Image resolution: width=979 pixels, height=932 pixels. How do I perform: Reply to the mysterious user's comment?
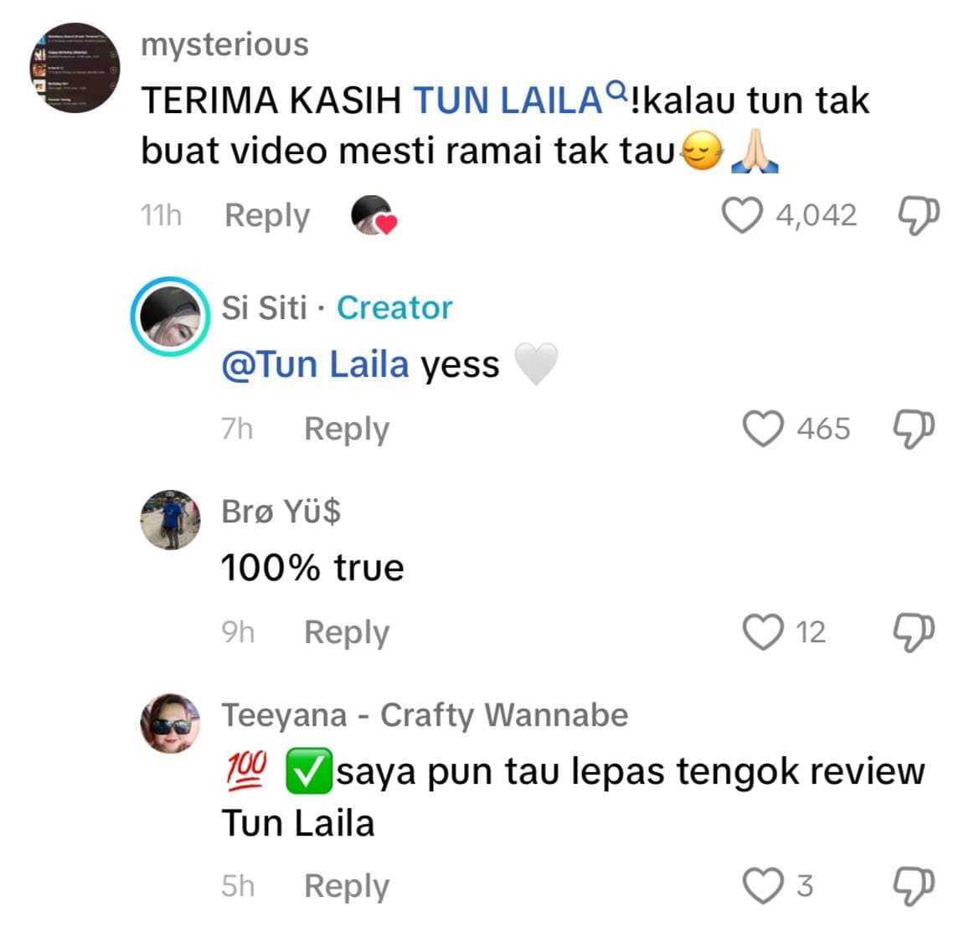(x=267, y=216)
